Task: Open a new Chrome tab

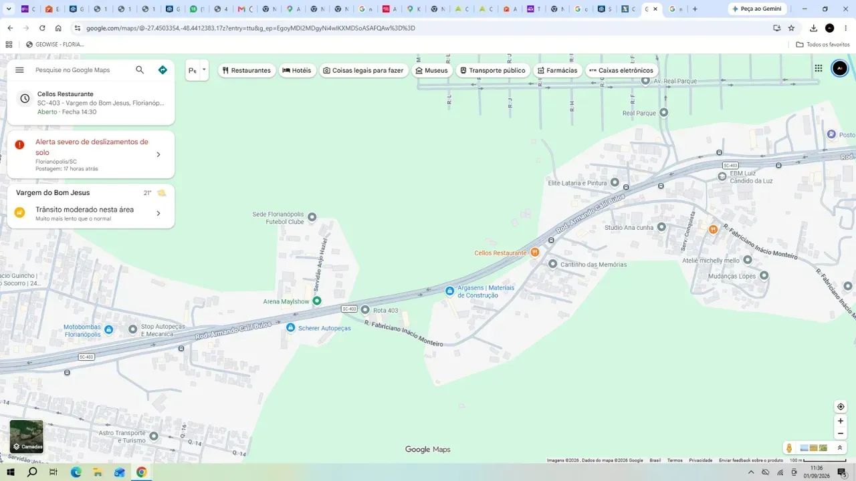Action: coord(695,9)
